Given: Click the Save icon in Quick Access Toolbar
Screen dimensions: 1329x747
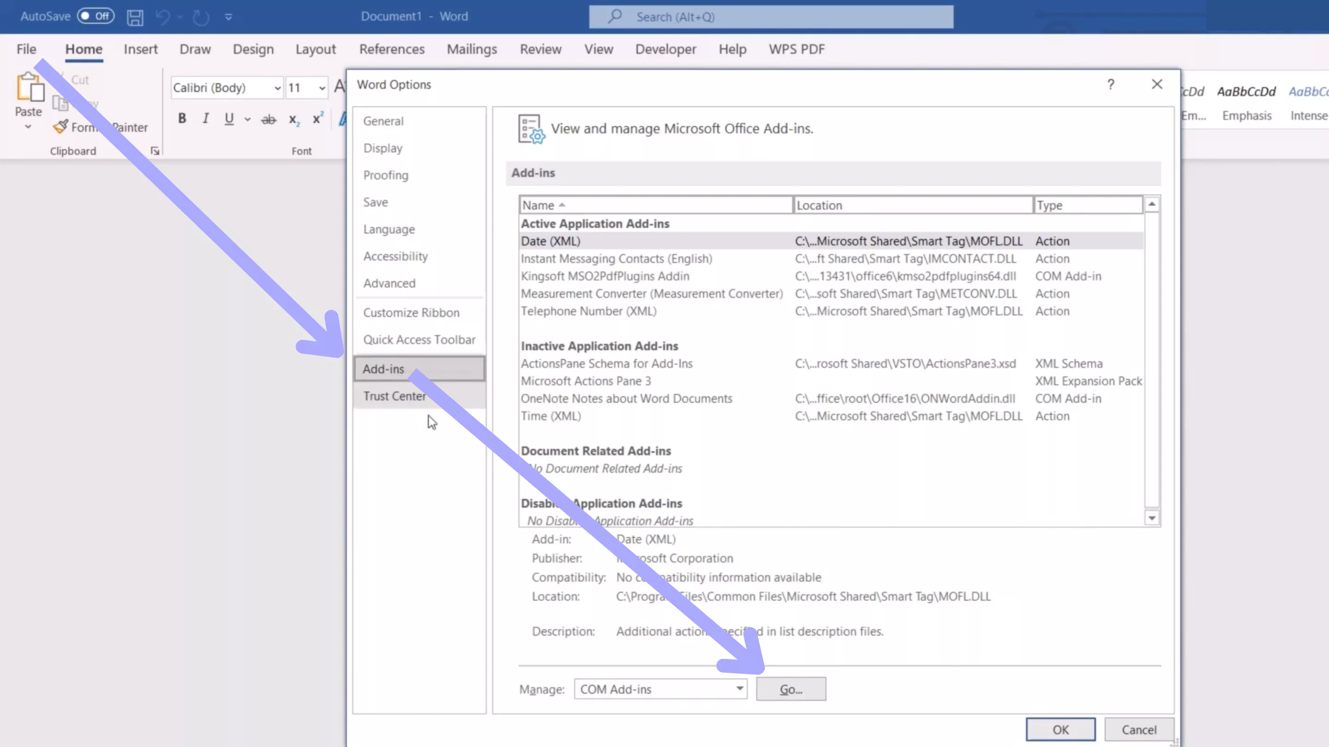Looking at the screenshot, I should pos(135,17).
